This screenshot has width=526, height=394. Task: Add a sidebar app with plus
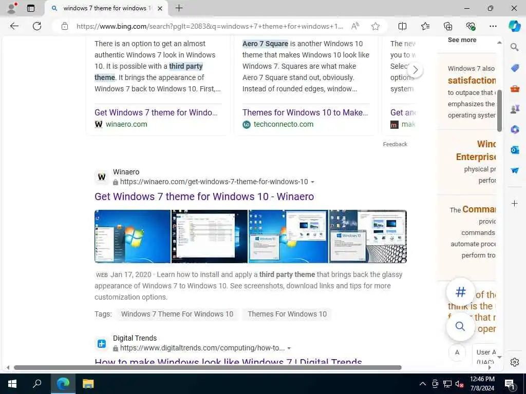click(x=514, y=203)
